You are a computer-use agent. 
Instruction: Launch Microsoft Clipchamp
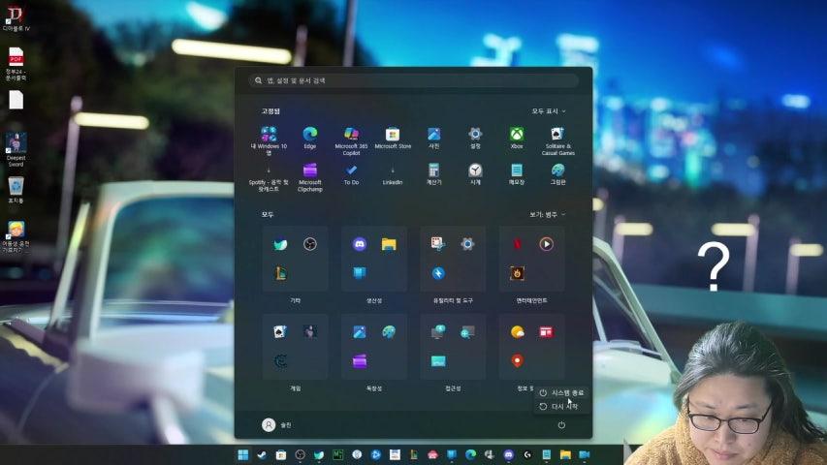(309, 177)
